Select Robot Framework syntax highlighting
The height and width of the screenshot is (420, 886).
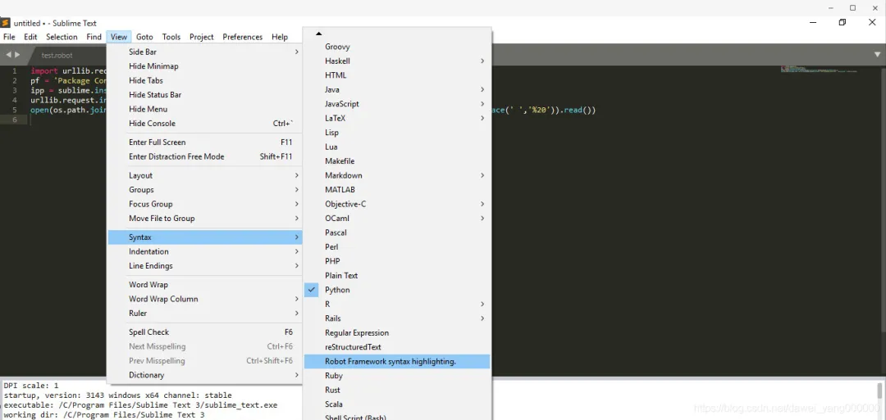click(397, 361)
